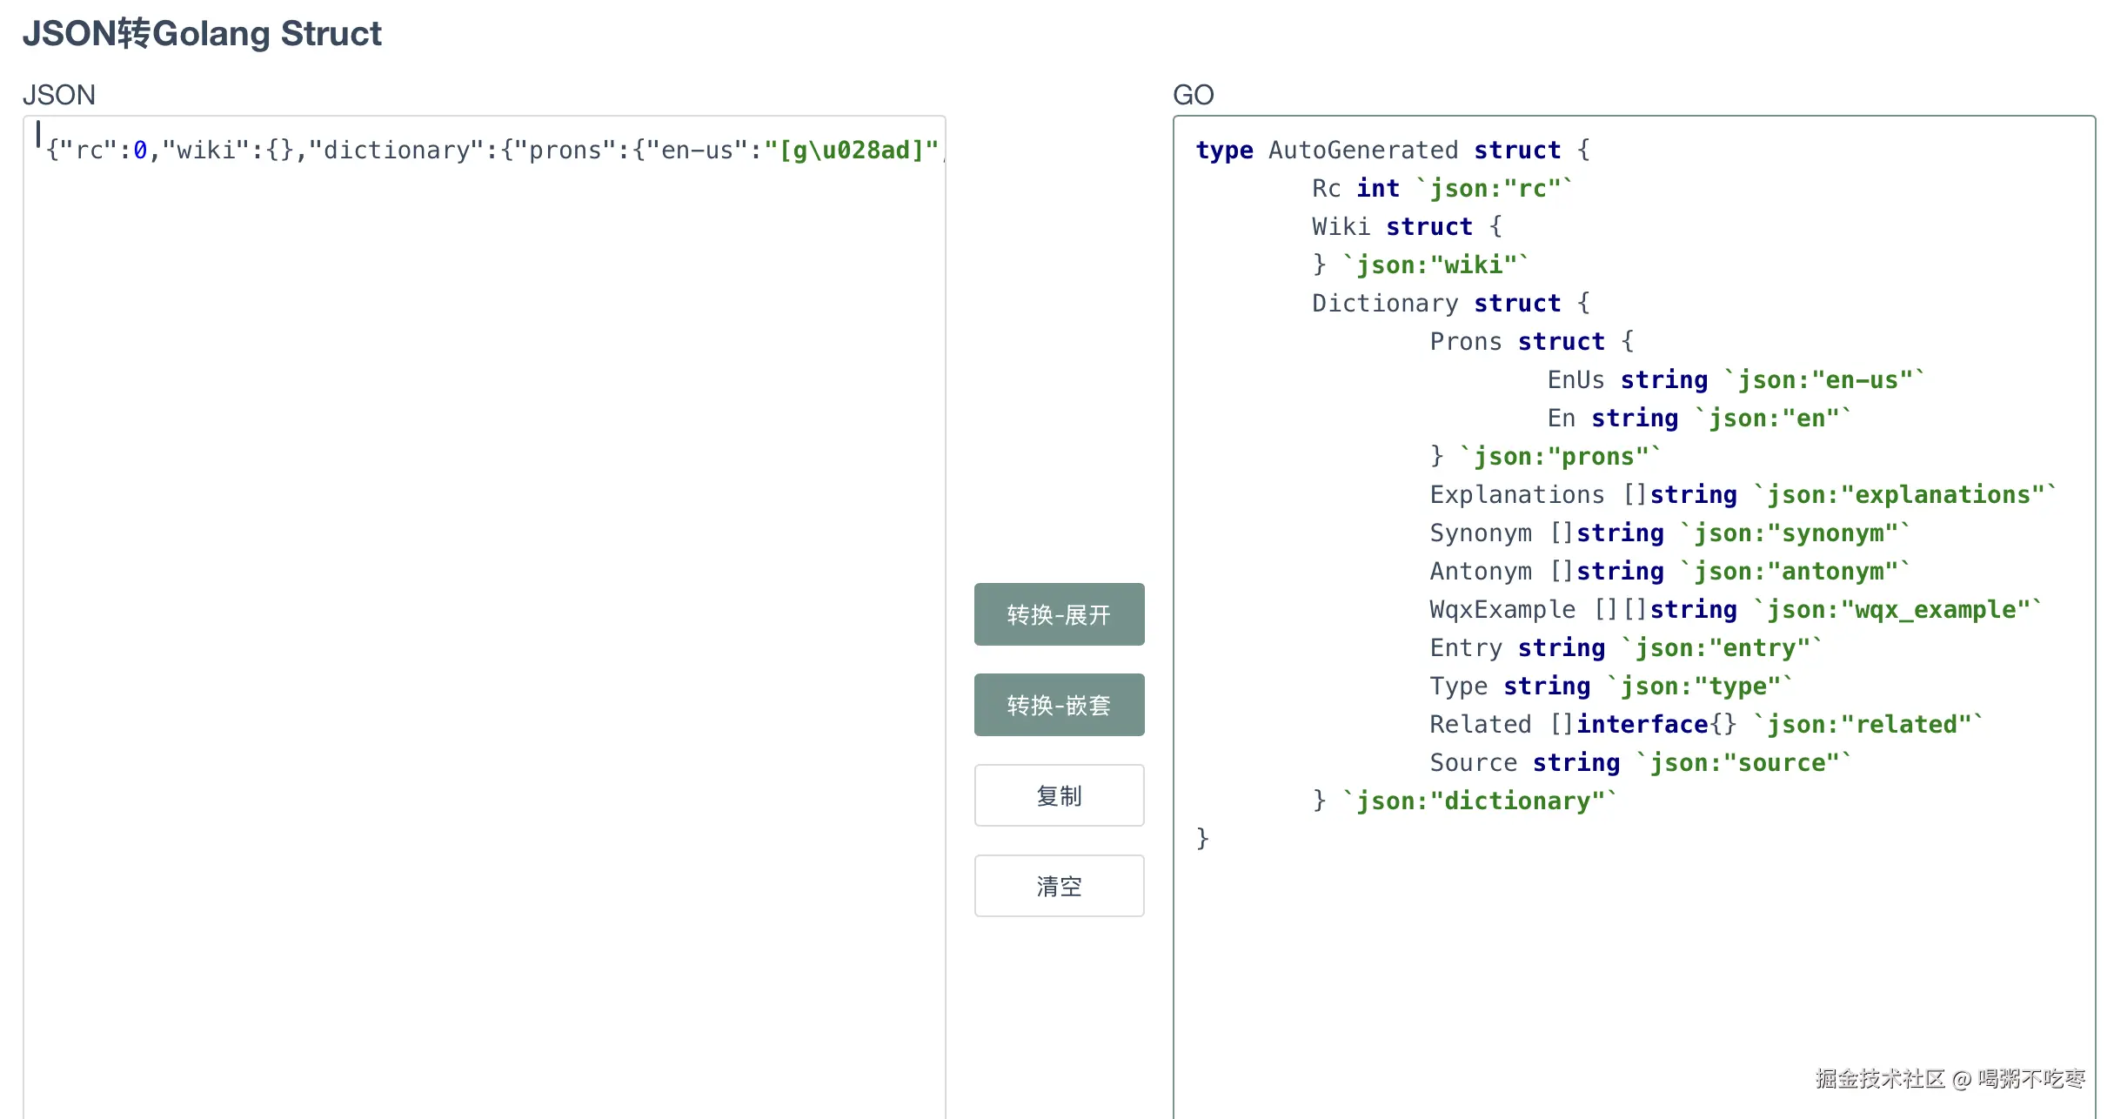Click the 'Wiki struct {' line
The width and height of the screenshot is (2114, 1119).
[1407, 227]
